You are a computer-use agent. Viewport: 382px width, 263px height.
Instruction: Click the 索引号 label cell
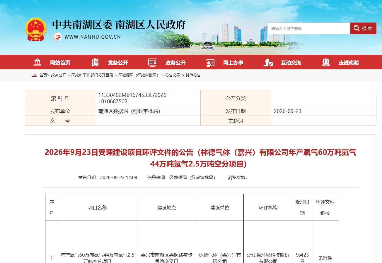click(60, 98)
